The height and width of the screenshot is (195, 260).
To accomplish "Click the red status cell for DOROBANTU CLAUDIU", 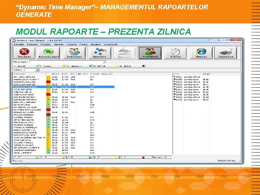I will 48,110.
